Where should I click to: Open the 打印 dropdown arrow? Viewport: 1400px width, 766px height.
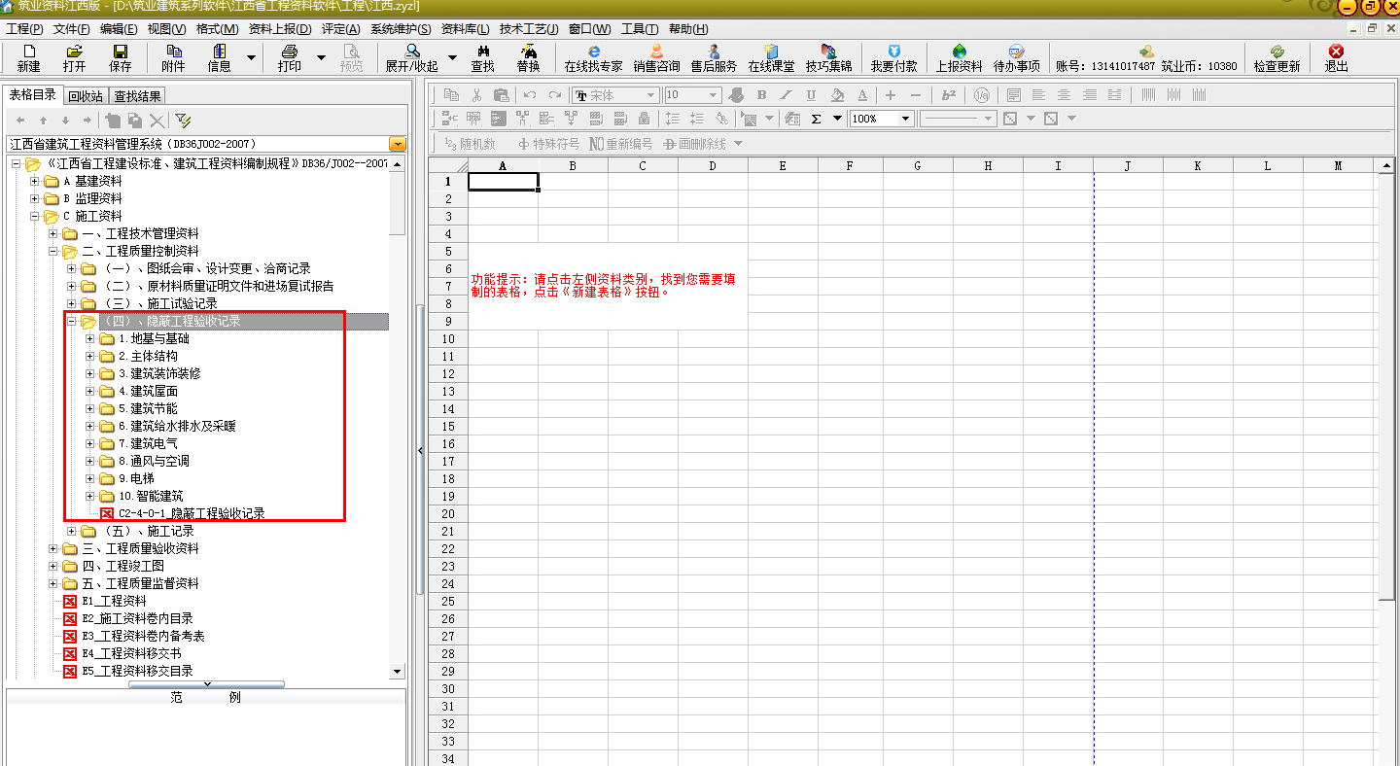pos(321,58)
